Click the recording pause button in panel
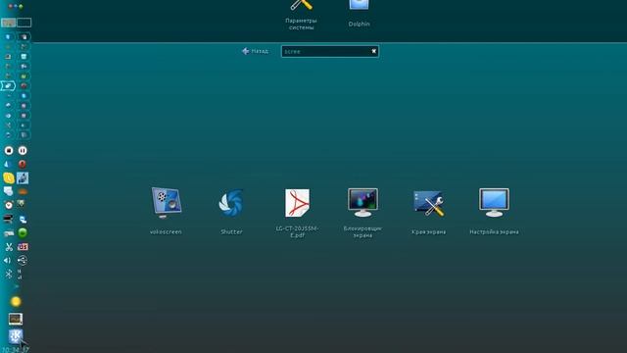627x353 pixels. coord(23,150)
